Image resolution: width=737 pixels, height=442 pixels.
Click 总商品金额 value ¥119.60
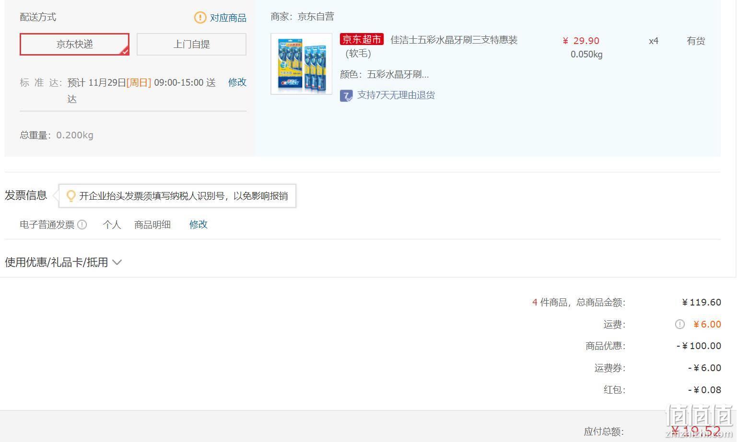coord(702,302)
